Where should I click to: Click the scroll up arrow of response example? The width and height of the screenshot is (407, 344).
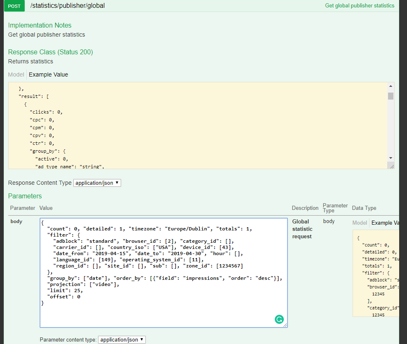391,86
